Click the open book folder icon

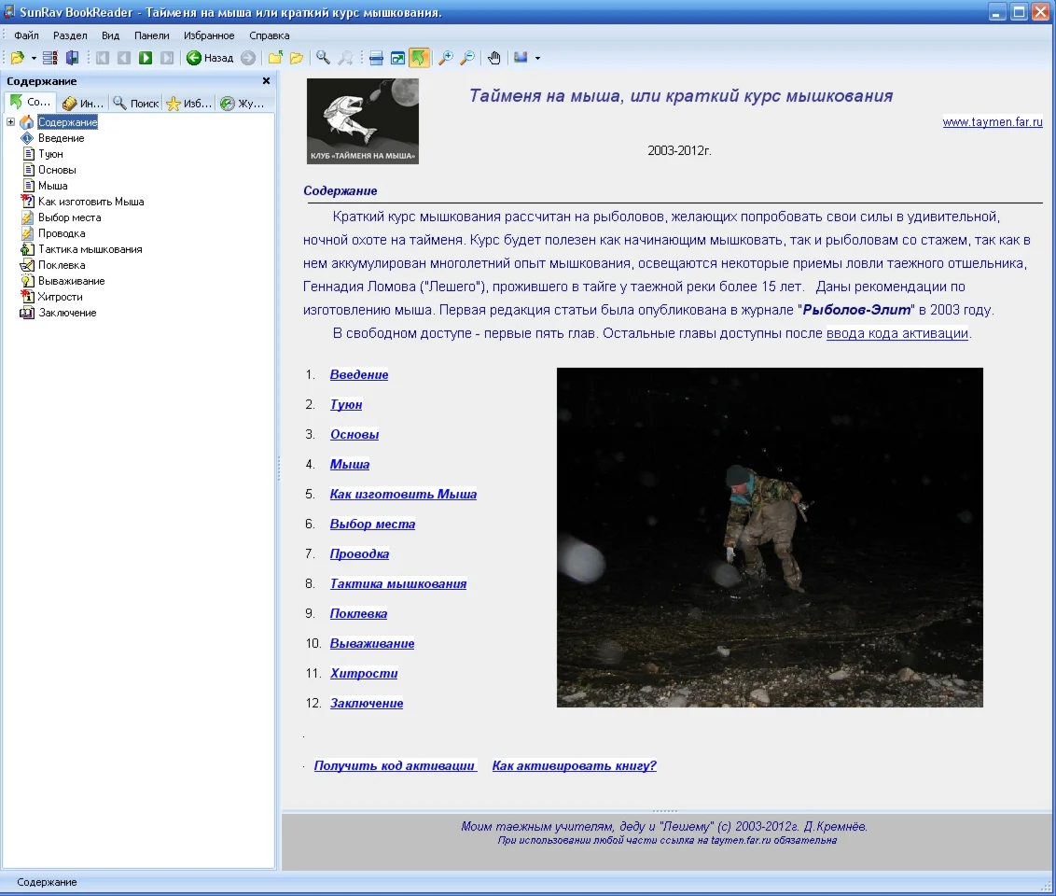(x=17, y=58)
